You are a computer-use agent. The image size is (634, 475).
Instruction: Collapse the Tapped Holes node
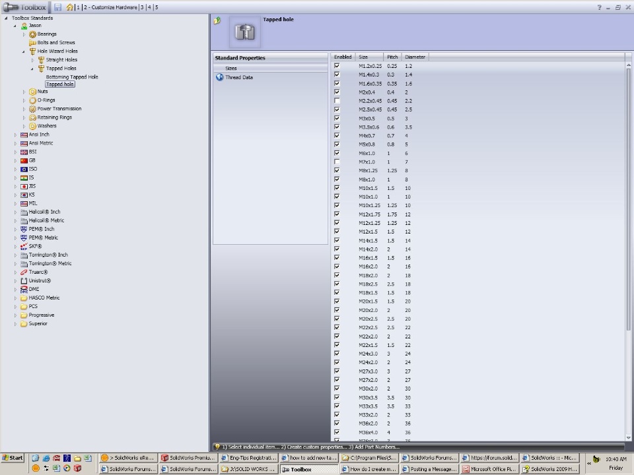click(x=32, y=69)
